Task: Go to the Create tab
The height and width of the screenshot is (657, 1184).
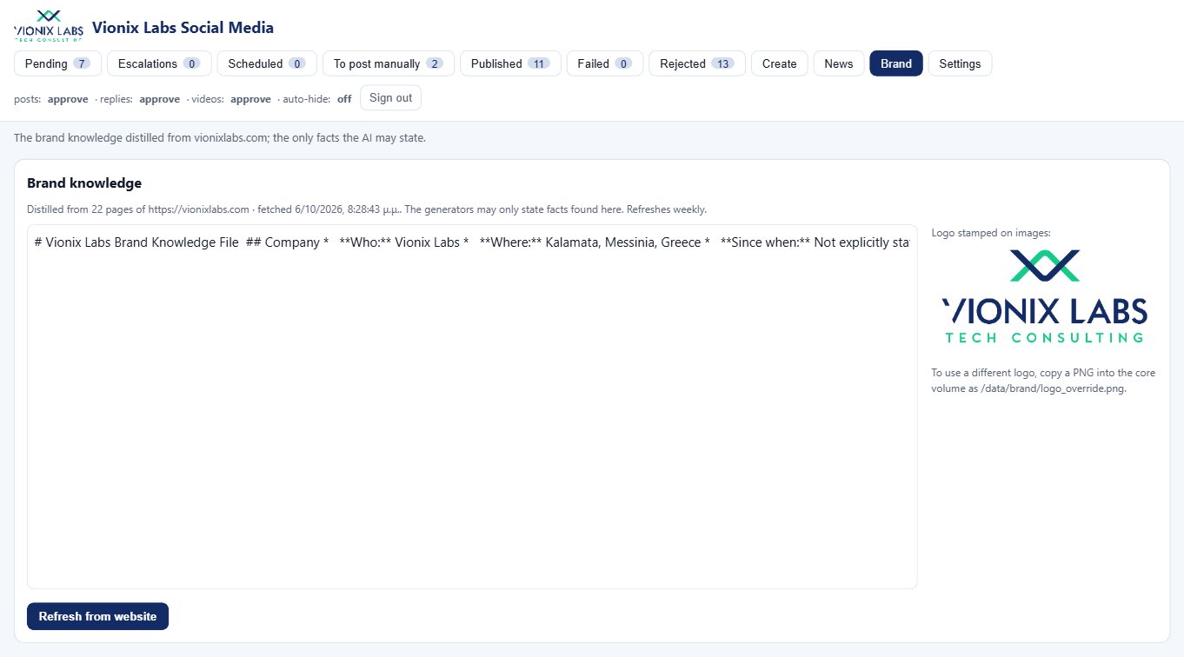Action: pos(780,63)
